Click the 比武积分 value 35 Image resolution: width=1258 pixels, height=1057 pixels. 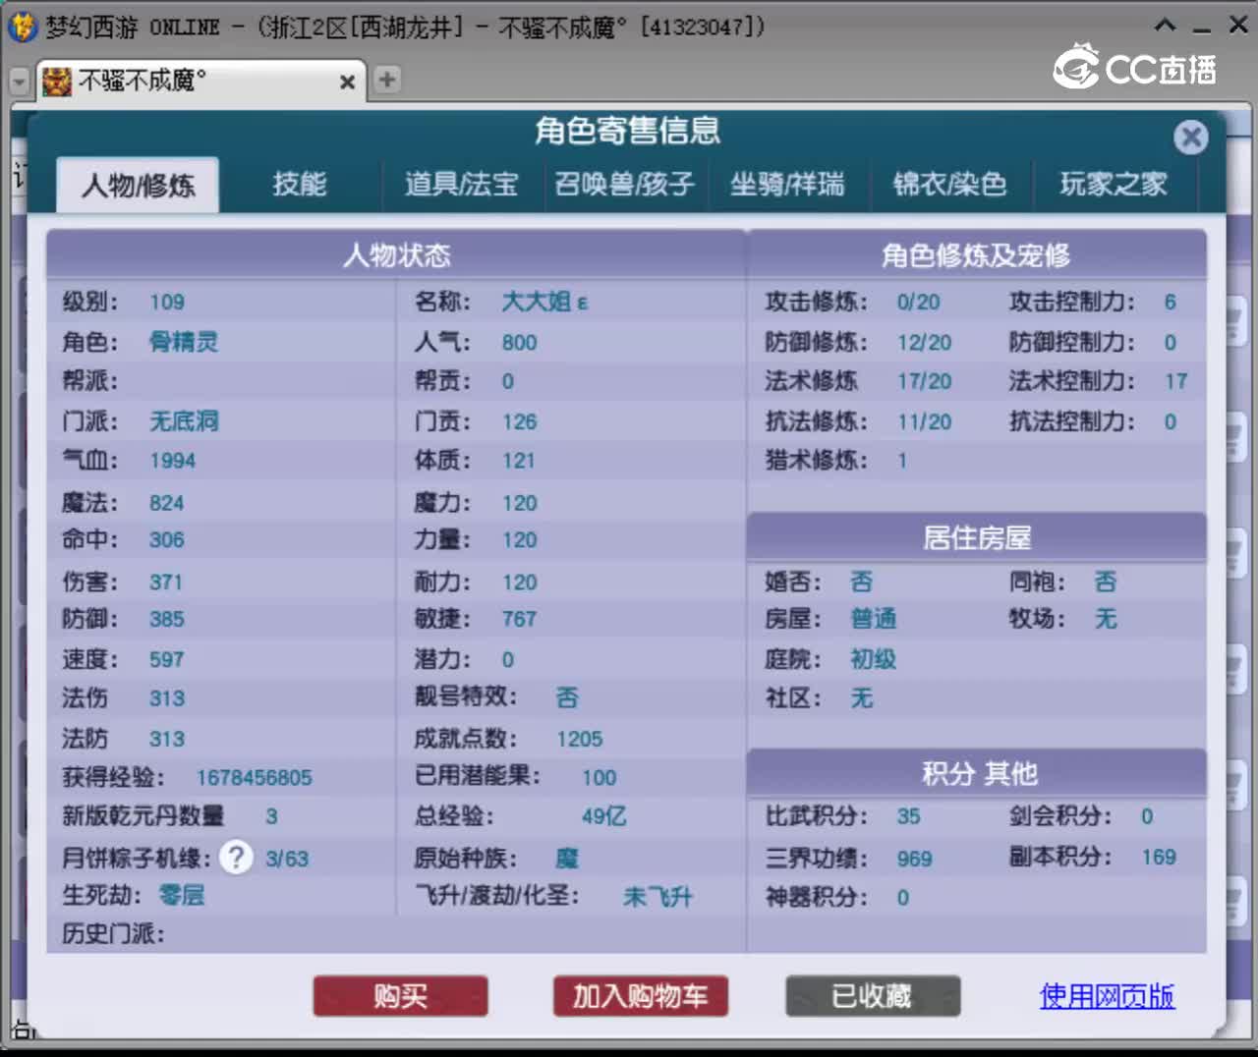click(x=908, y=816)
